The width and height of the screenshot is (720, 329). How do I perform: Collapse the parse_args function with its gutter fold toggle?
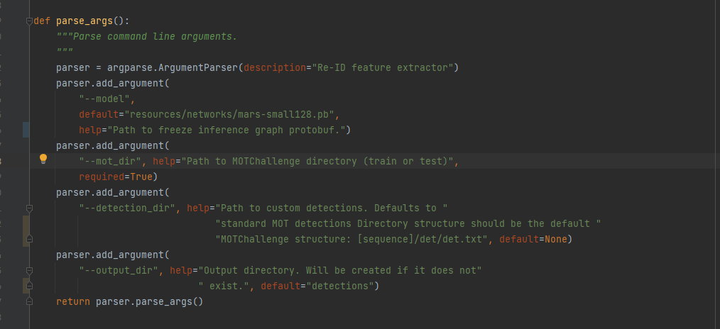coord(29,21)
